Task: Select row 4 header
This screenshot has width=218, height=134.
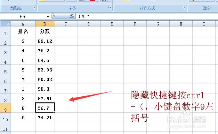Action: click(5, 60)
